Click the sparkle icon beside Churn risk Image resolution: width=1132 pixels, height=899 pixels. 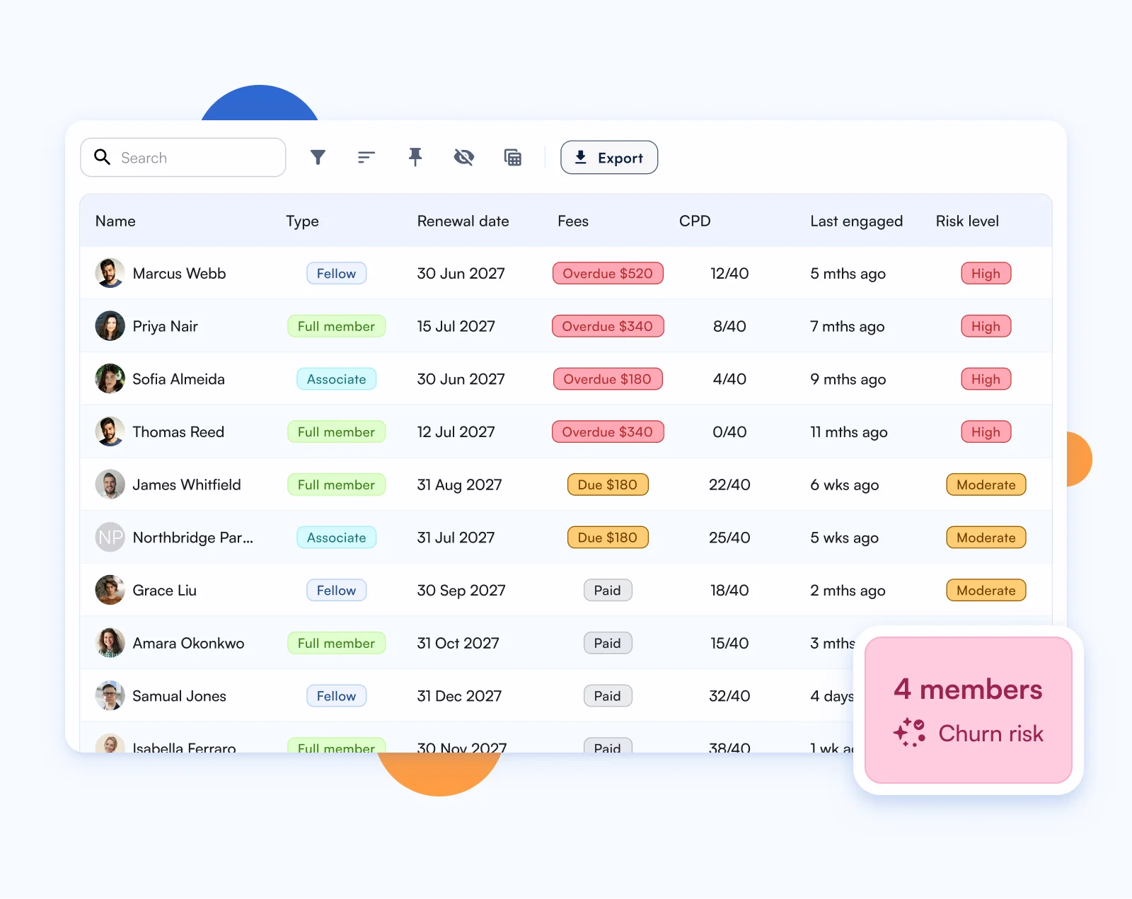pyautogui.click(x=909, y=733)
